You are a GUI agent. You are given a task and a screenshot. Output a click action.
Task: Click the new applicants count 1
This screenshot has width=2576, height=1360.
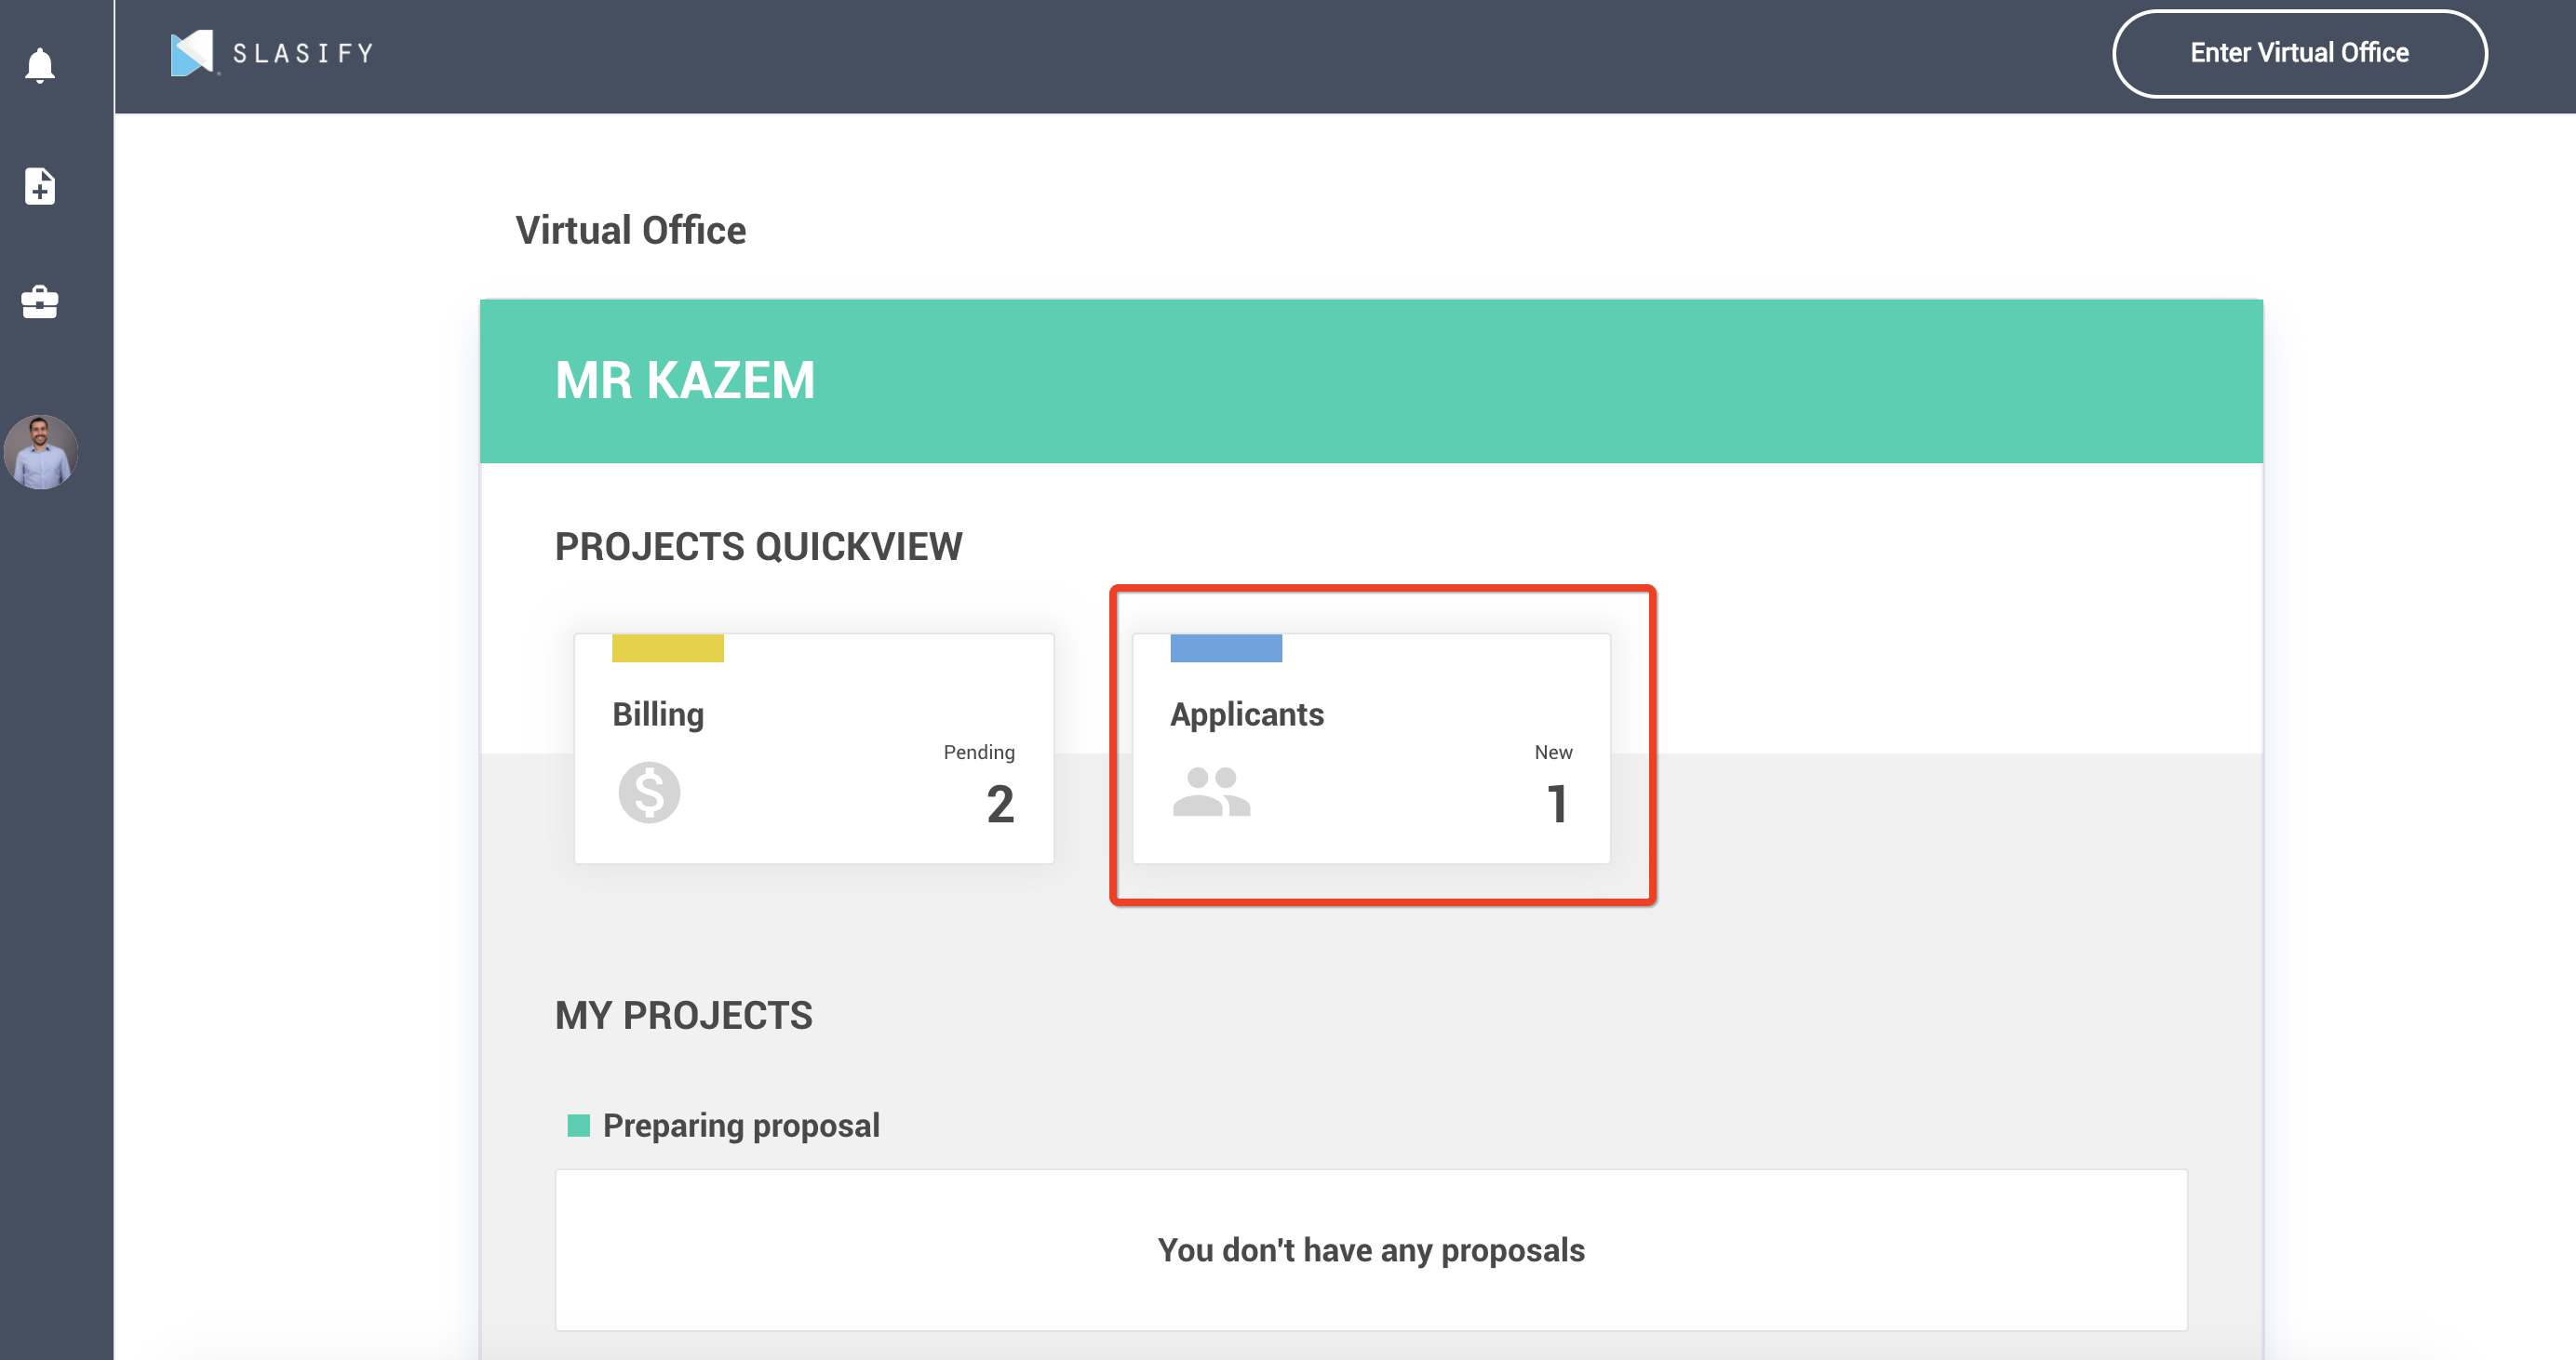1556,805
